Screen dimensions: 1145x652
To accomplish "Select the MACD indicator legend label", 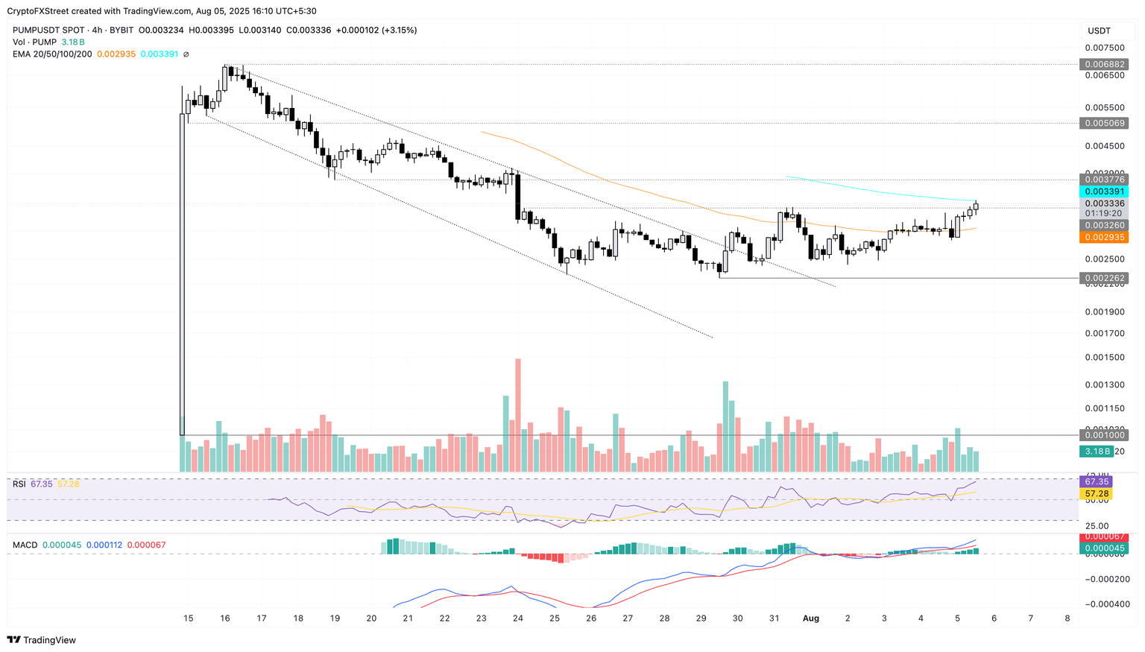I will 25,545.
